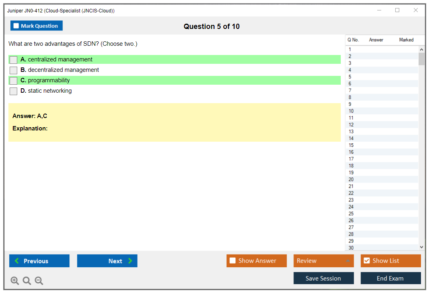Check option A centralized management
The image size is (431, 295).
(14, 60)
